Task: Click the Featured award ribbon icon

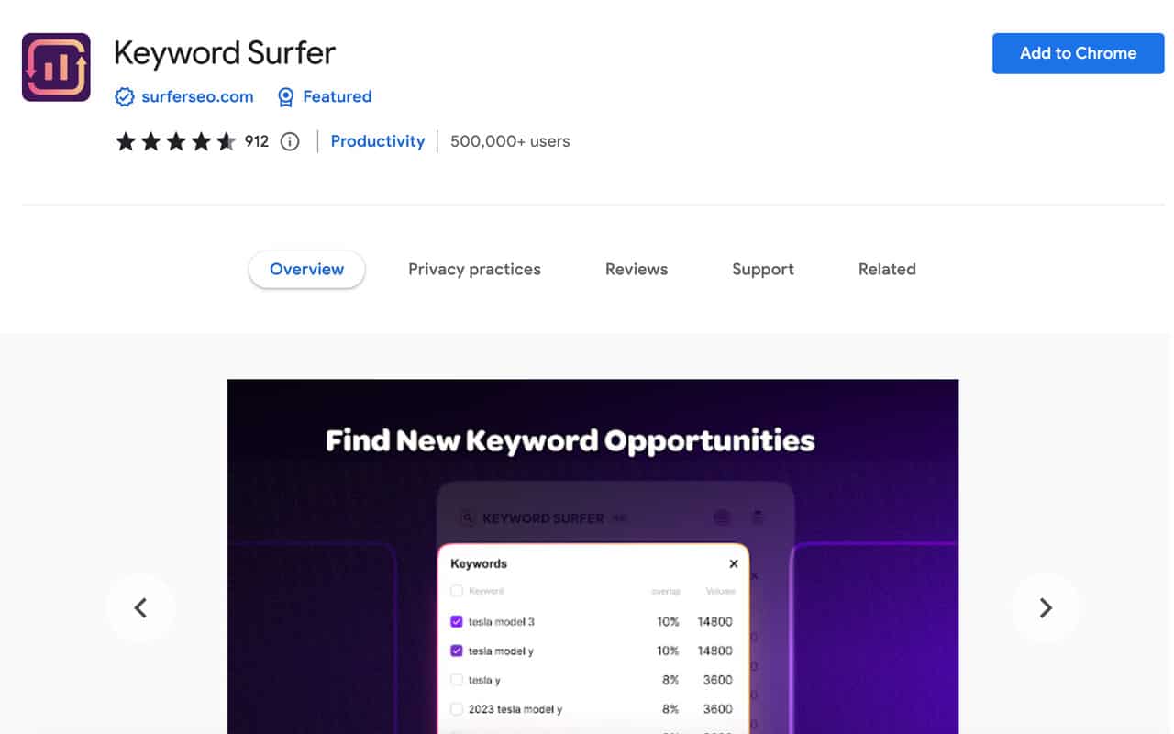Action: click(286, 96)
